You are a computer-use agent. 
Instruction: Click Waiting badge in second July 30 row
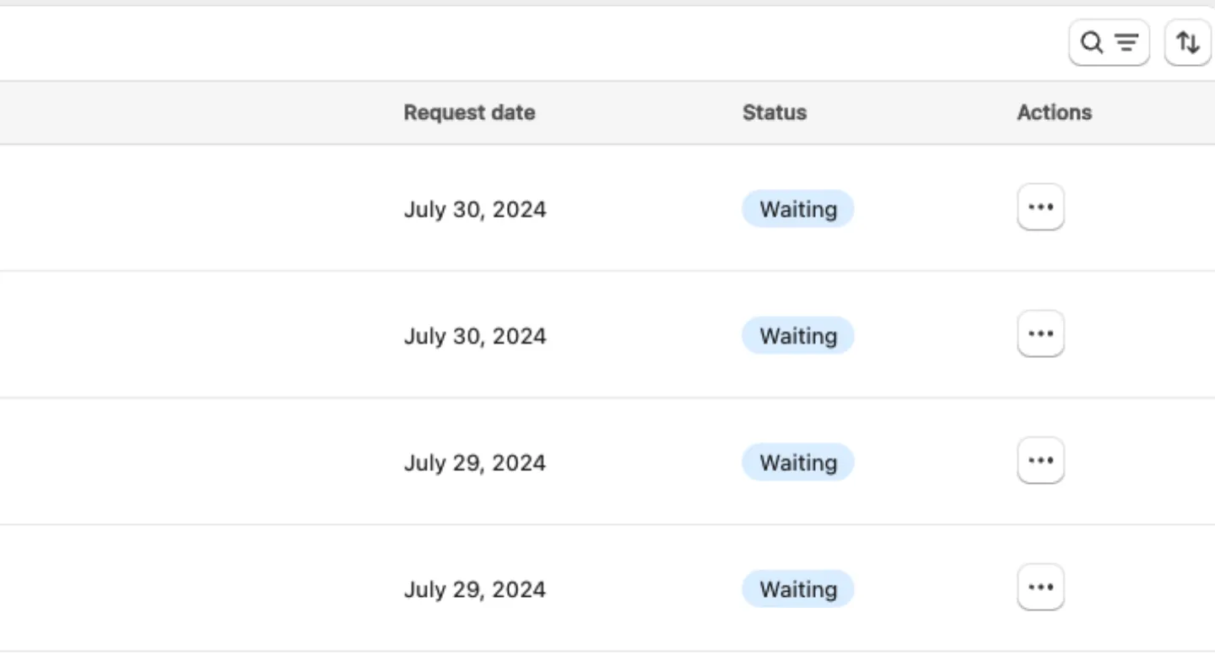798,335
